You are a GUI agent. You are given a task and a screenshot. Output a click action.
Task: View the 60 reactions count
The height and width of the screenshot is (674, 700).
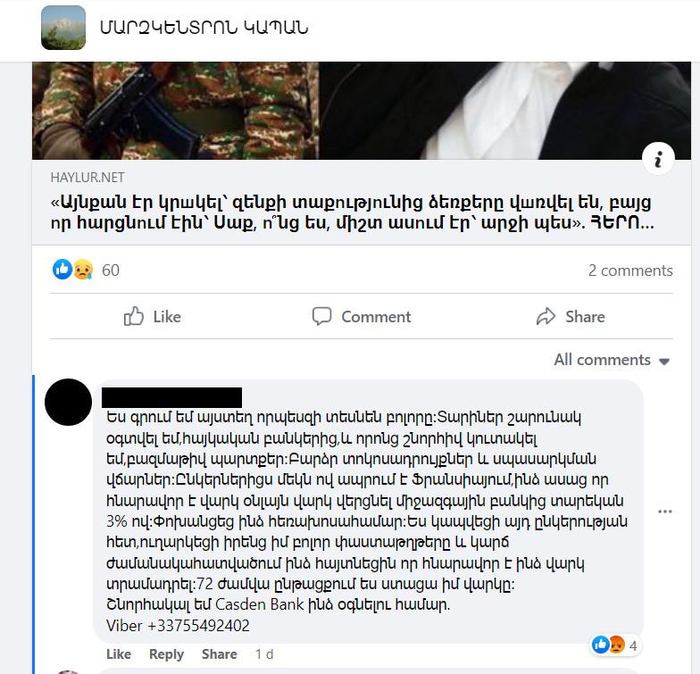pyautogui.click(x=111, y=270)
